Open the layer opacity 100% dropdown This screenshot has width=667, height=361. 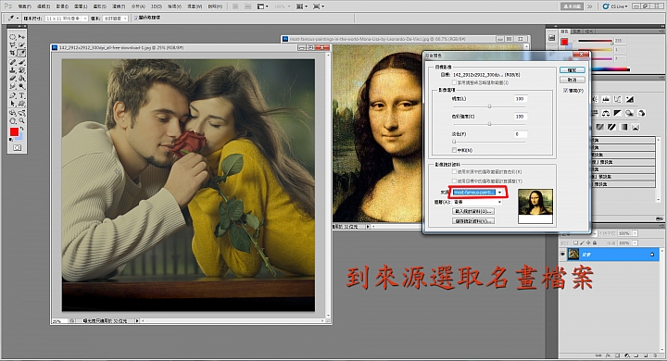[635, 233]
